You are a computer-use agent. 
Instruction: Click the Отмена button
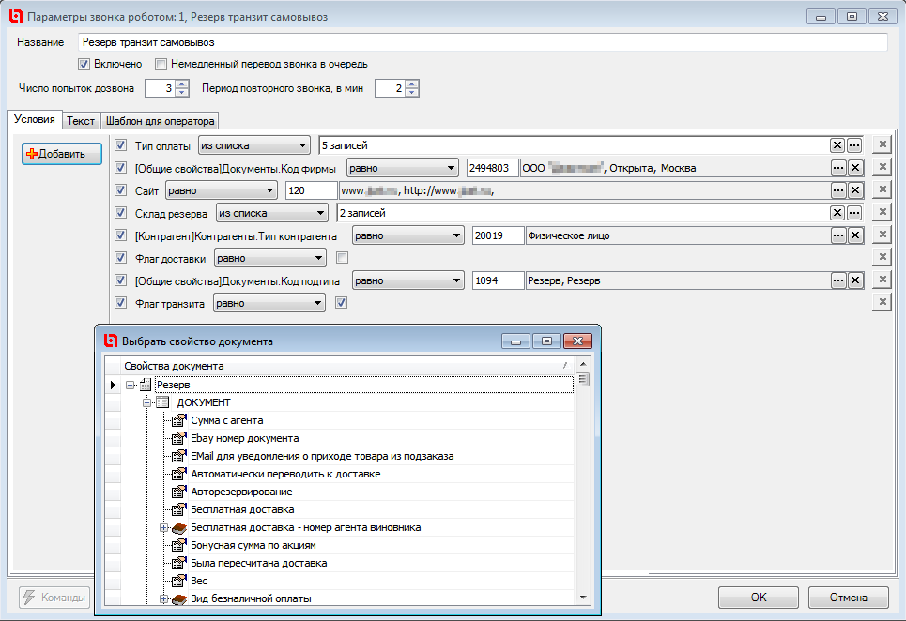(848, 598)
